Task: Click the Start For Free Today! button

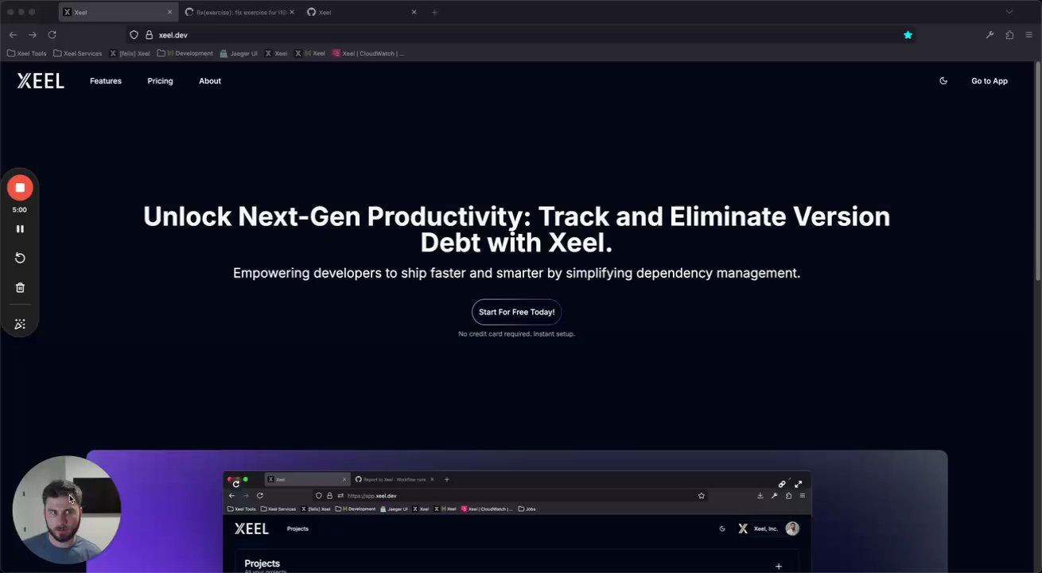Action: point(516,312)
